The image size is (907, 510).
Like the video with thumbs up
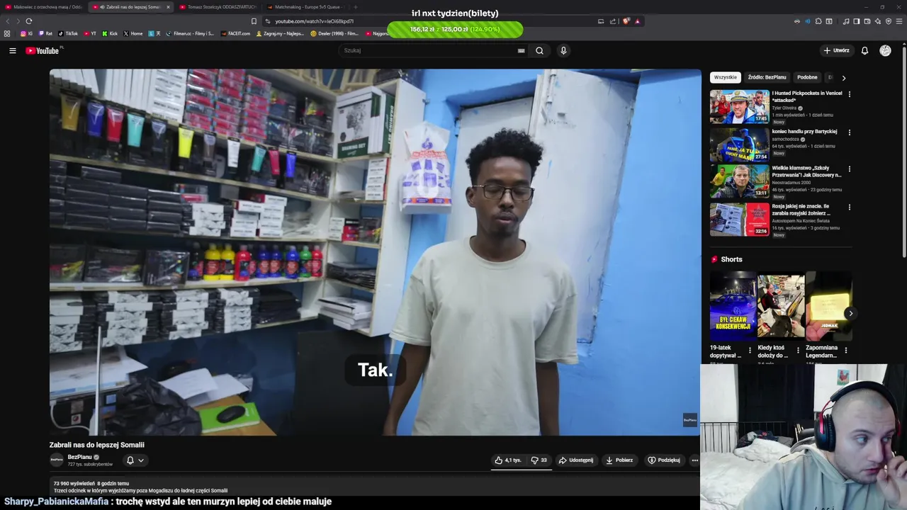[x=507, y=460]
